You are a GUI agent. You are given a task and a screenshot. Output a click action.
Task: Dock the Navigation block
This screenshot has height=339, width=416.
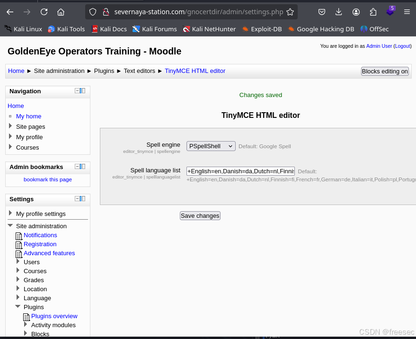[x=82, y=91]
